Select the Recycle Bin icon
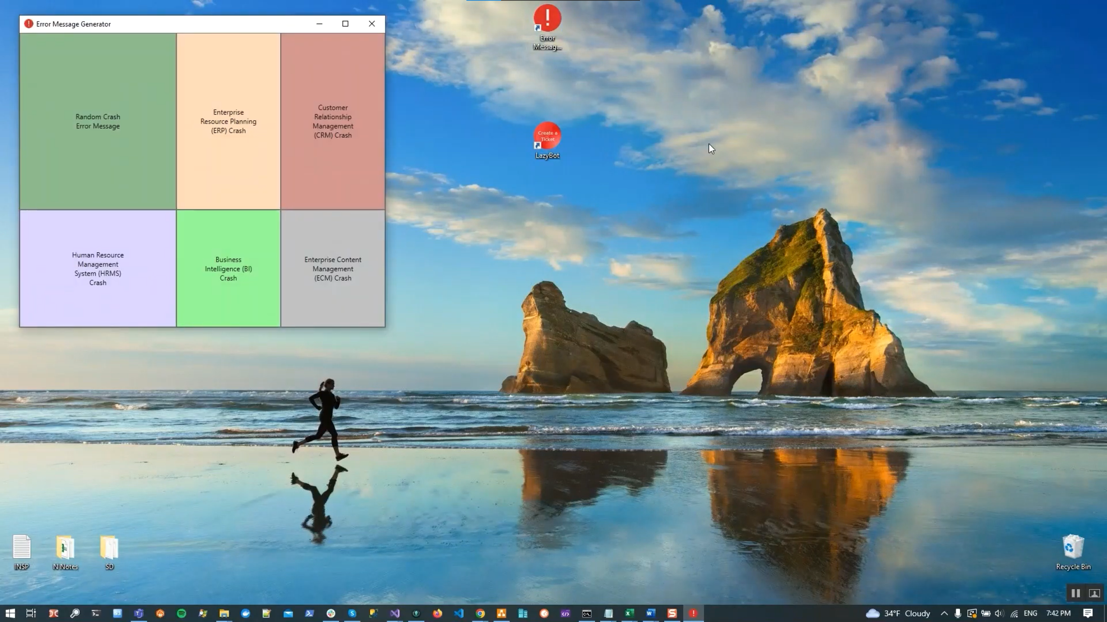Screen dimensions: 1107x622 [1073, 552]
